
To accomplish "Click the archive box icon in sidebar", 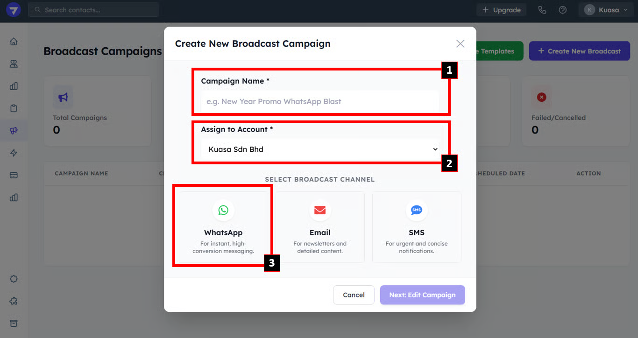I will tap(14, 324).
